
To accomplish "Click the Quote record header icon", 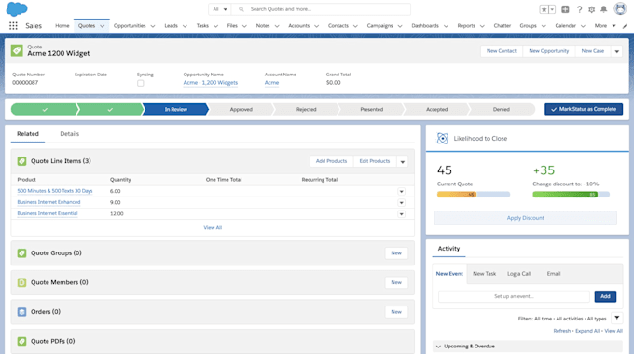I will pyautogui.click(x=17, y=50).
